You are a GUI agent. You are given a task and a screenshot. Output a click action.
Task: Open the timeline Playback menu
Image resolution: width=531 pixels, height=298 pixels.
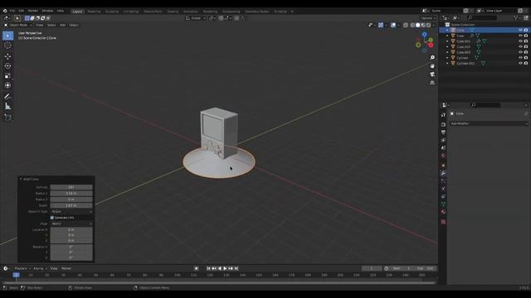[22, 268]
